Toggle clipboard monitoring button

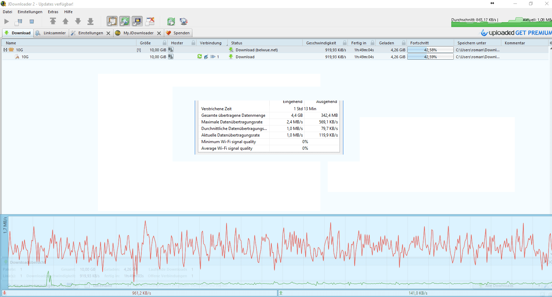(112, 21)
